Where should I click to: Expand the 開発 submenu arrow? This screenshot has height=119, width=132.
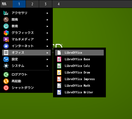point(48,20)
